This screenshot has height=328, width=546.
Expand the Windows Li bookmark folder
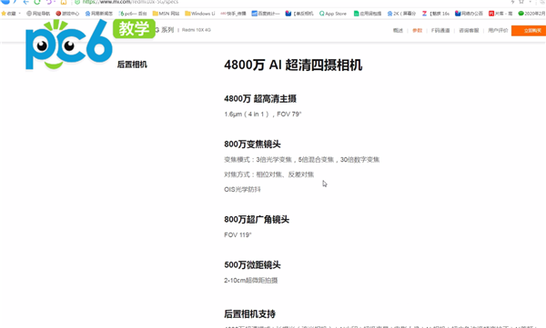[200, 14]
